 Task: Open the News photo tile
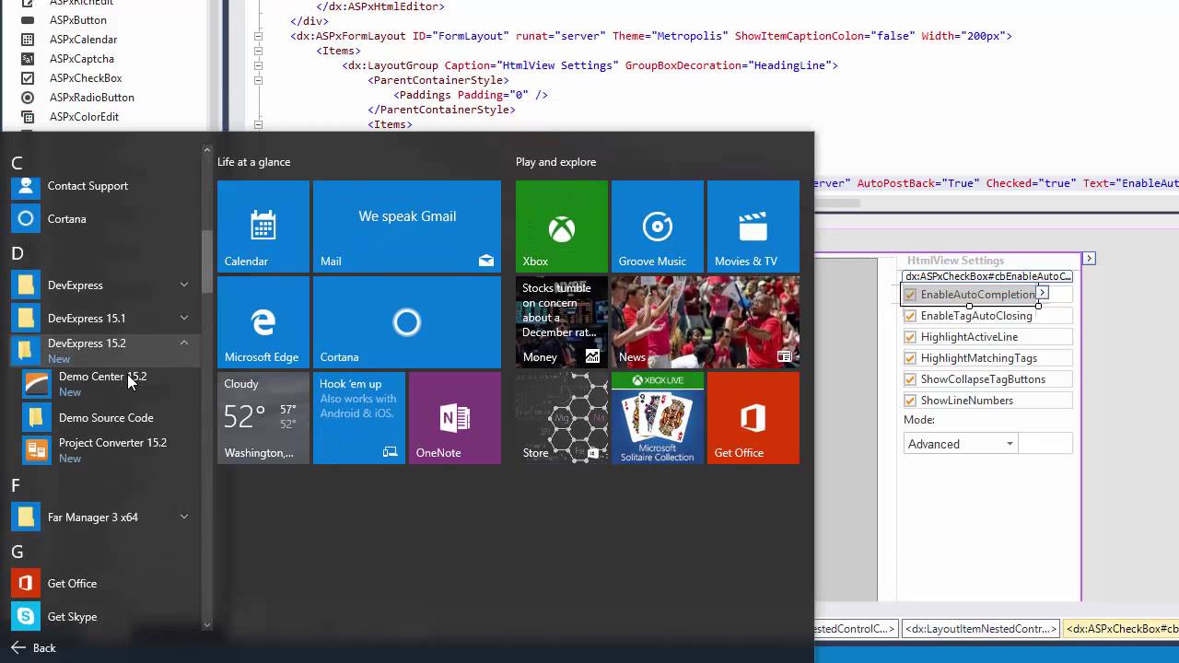706,322
